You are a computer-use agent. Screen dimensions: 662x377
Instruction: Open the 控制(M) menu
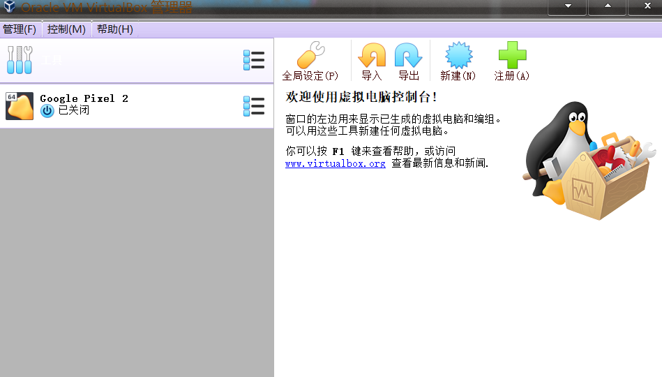[x=66, y=29]
